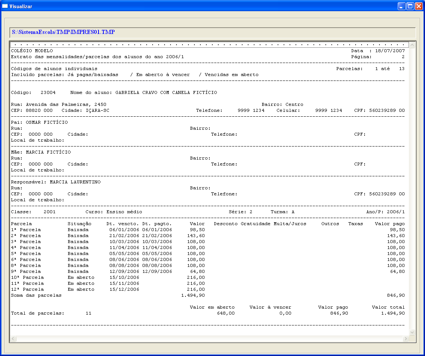Click the horizontal scrollbar right arrow
425x356 pixels.
click(x=406, y=338)
